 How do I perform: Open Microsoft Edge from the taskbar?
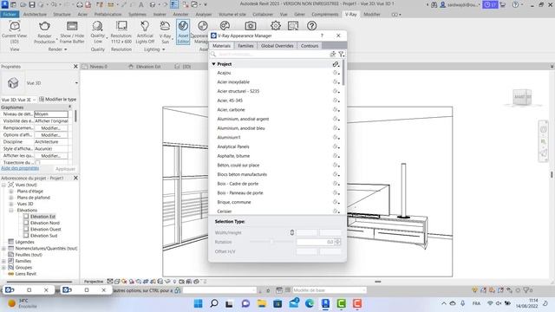pos(310,303)
